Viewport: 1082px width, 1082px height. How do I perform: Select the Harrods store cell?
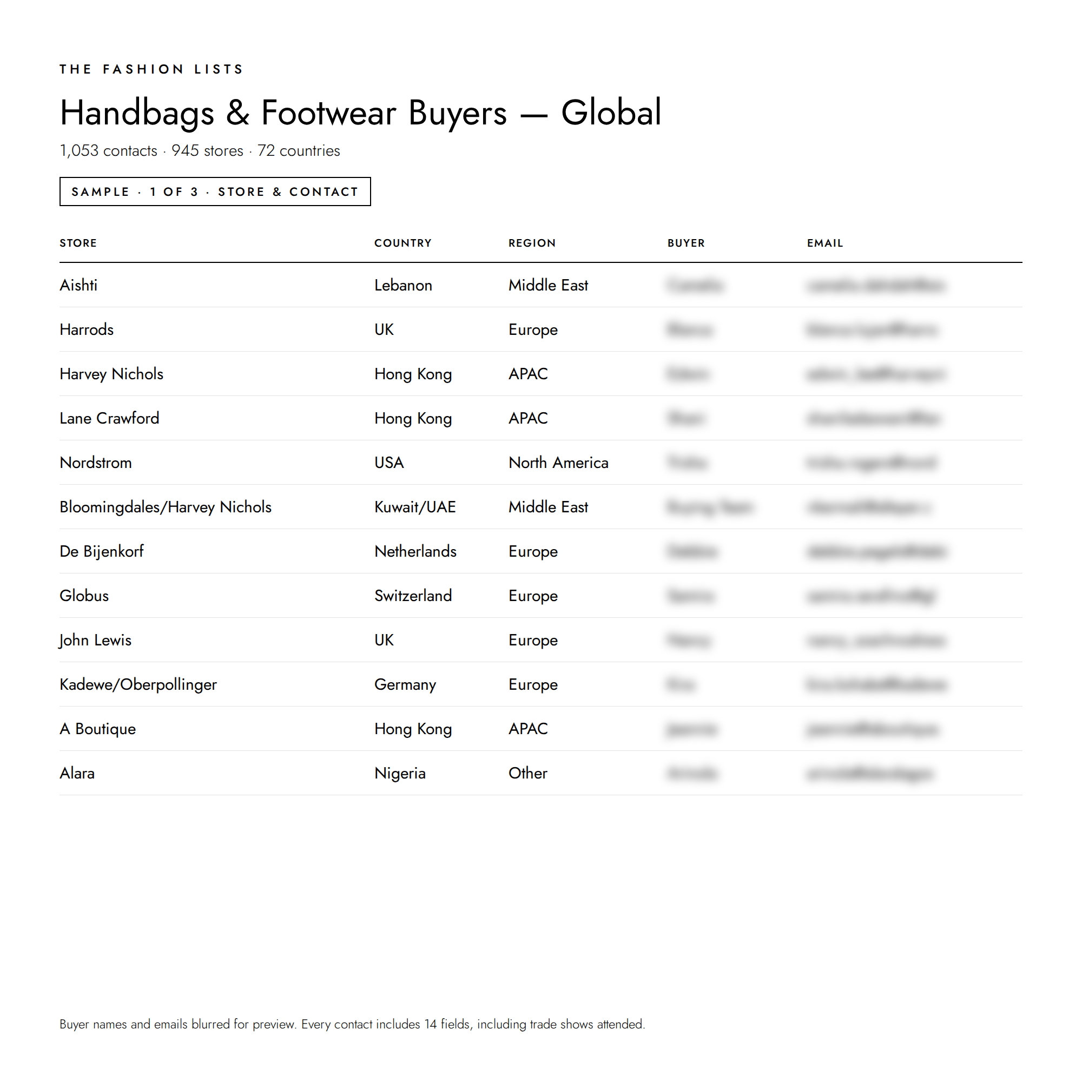coord(87,329)
